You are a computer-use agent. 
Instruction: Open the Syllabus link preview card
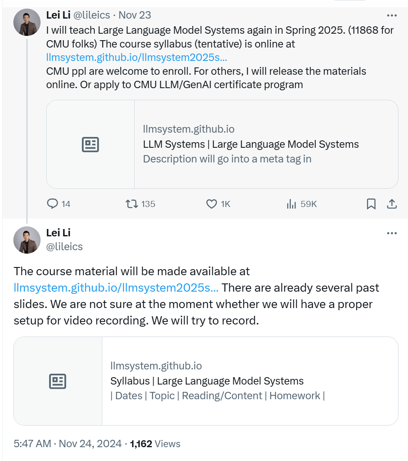[206, 381]
